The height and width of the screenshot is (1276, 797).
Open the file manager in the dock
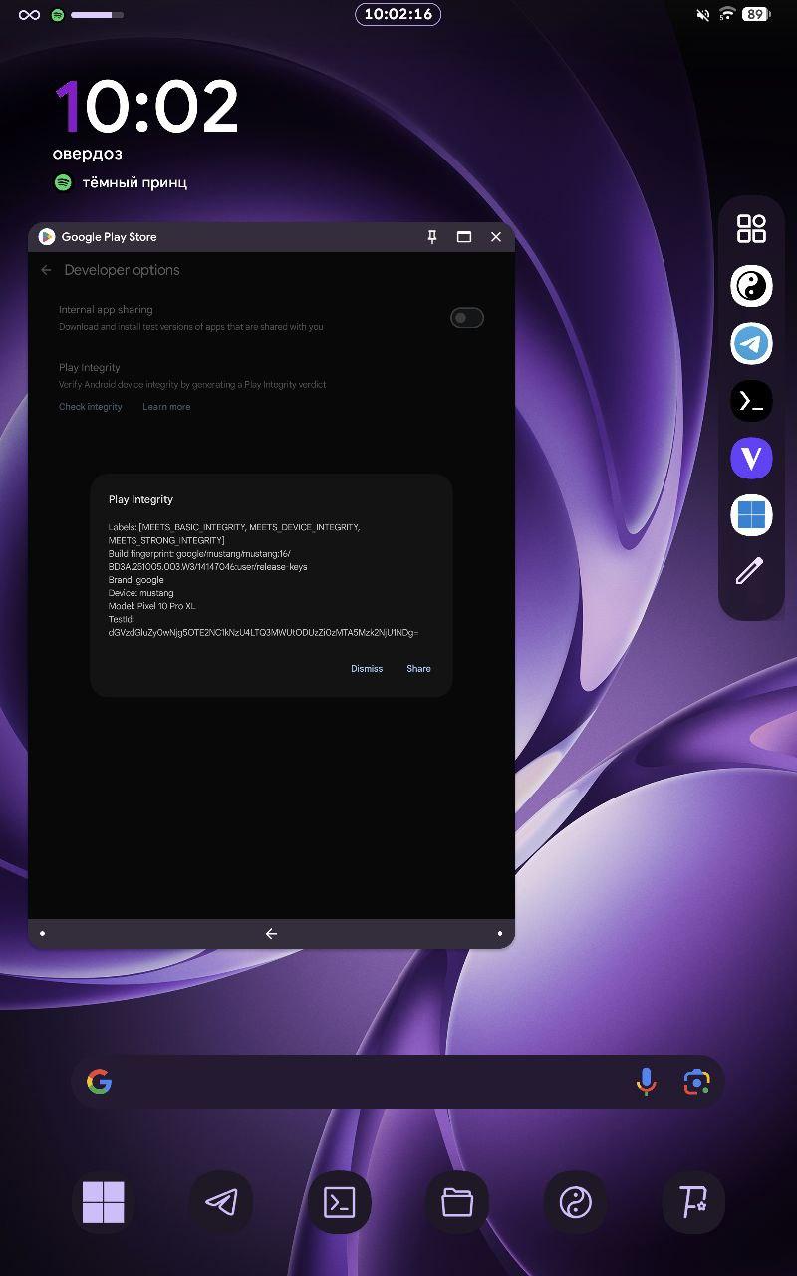click(x=457, y=1202)
